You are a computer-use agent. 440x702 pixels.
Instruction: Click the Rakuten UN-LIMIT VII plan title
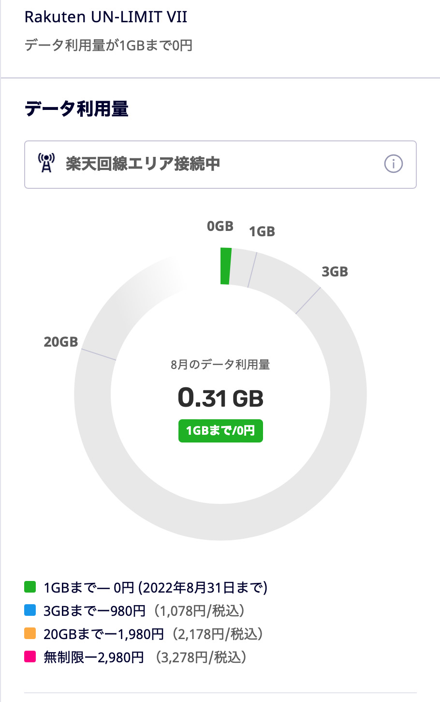pyautogui.click(x=106, y=17)
